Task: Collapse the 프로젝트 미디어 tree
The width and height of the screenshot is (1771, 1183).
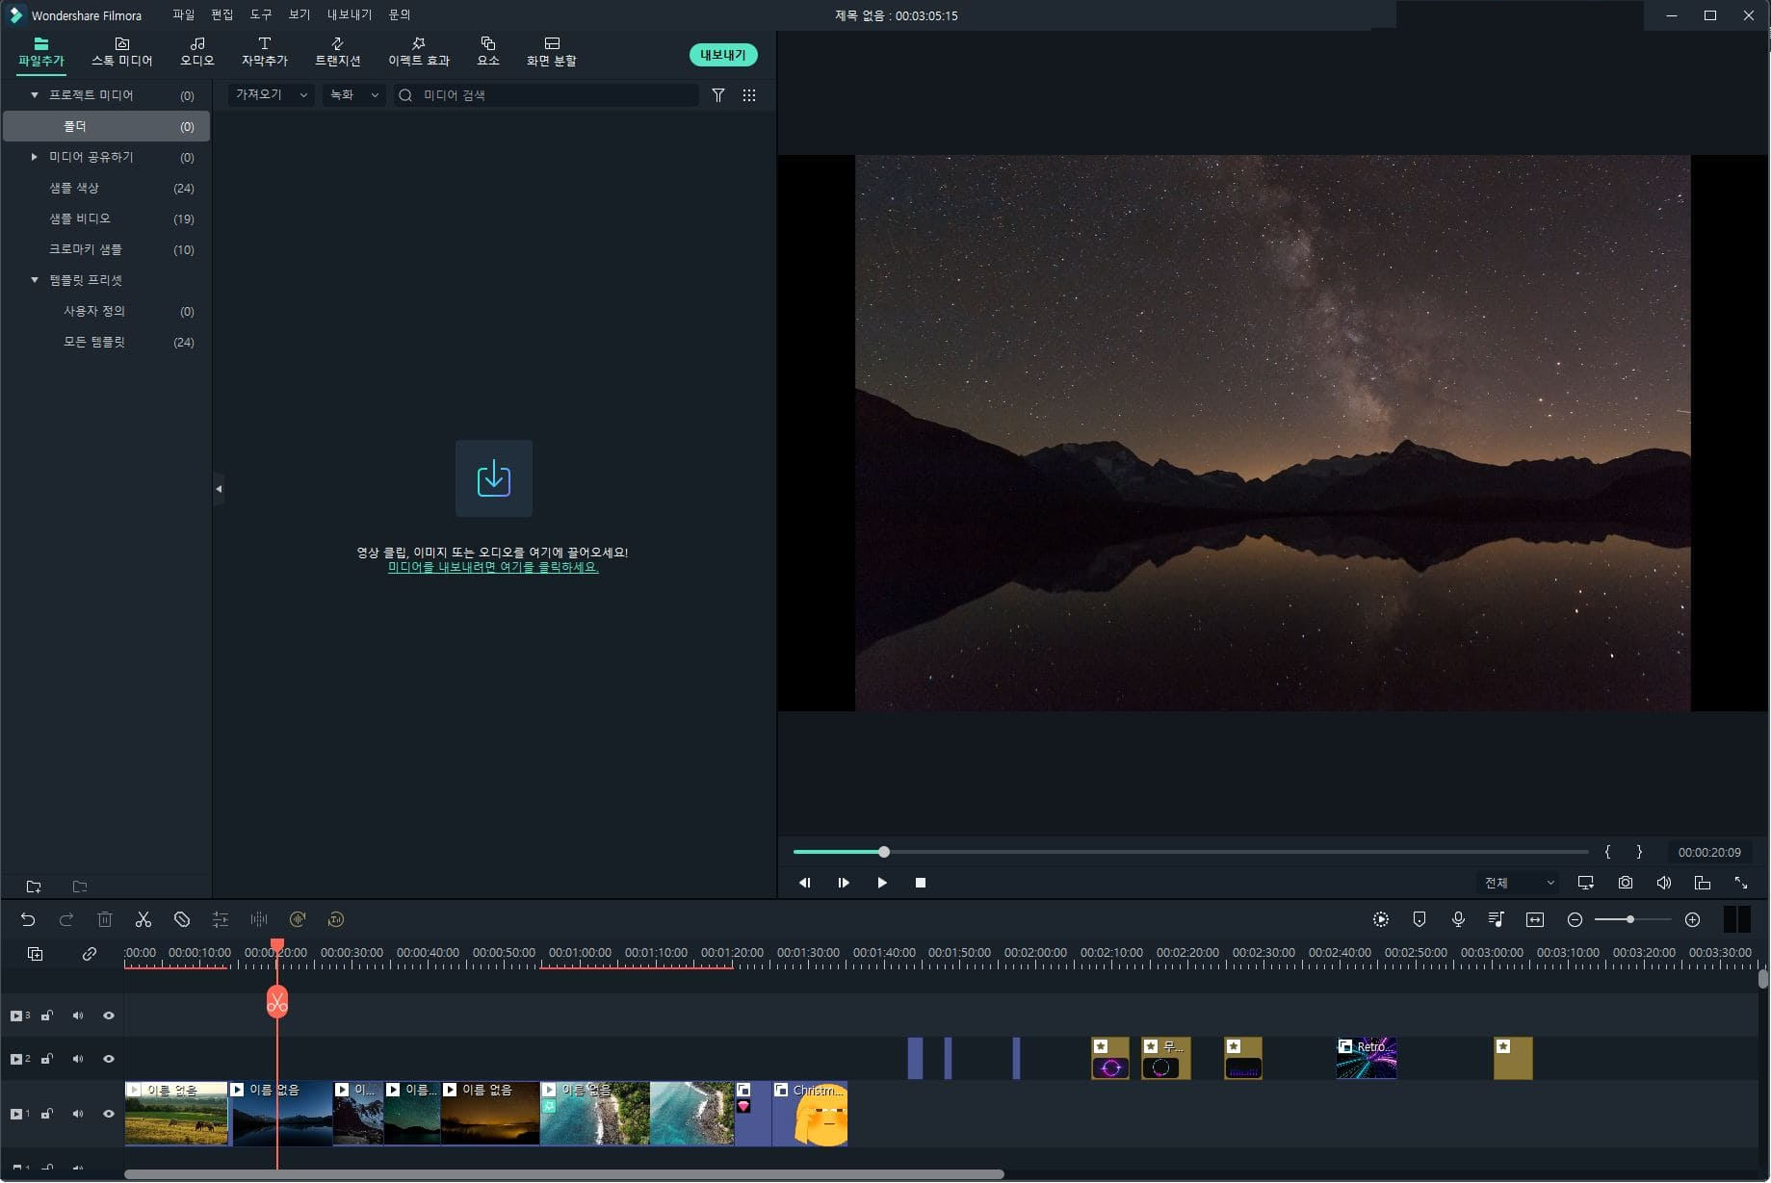Action: [35, 95]
